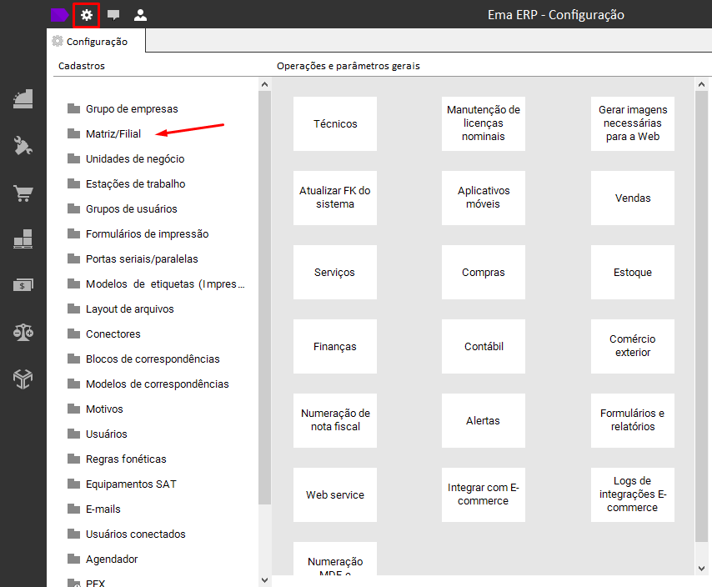The image size is (712, 587).
Task: Click Operações panel scroll down arrow
Action: [x=701, y=569]
